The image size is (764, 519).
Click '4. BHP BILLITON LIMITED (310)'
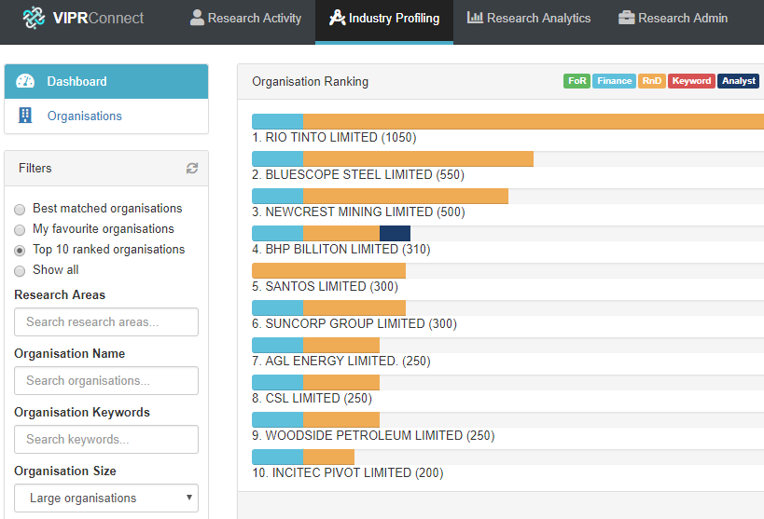341,250
